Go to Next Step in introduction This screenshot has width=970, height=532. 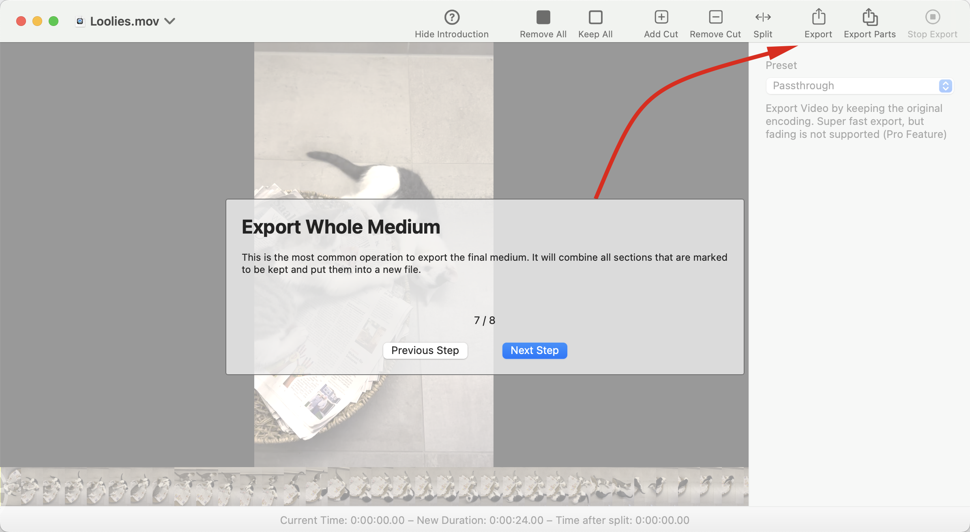534,350
